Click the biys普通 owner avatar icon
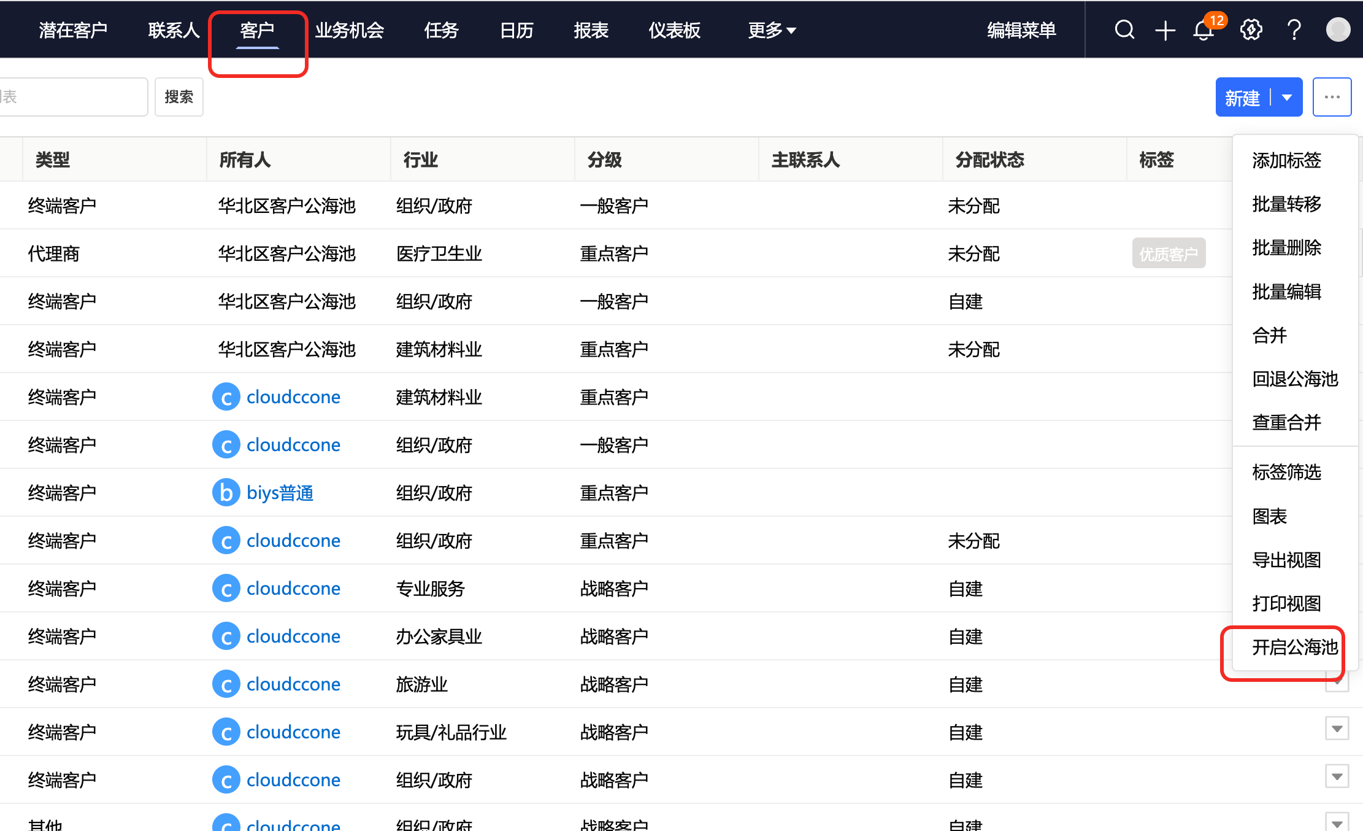 point(226,493)
